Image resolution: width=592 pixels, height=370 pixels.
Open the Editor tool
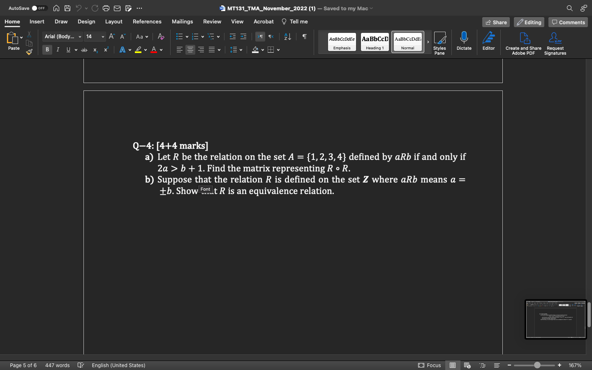[x=488, y=41]
